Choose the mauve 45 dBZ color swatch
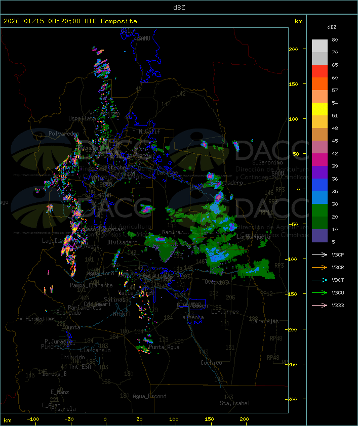This screenshot has height=426, width=358. point(320,147)
